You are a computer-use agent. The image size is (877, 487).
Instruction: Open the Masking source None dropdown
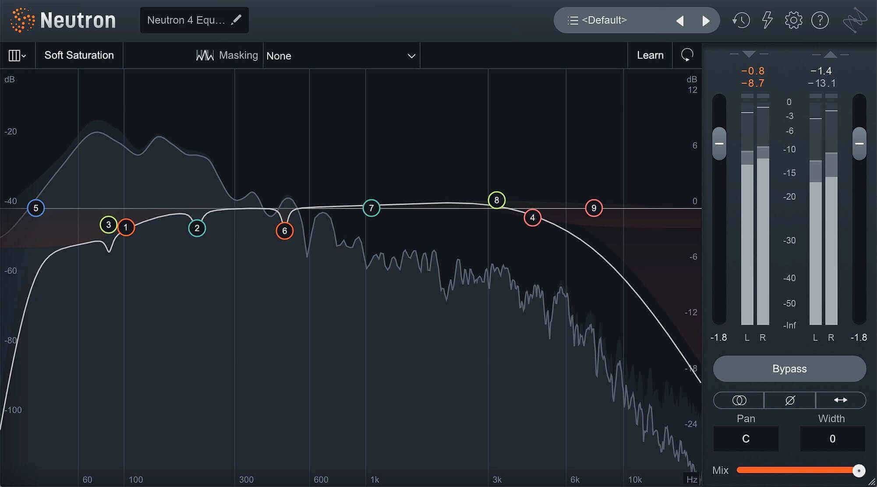coord(341,56)
